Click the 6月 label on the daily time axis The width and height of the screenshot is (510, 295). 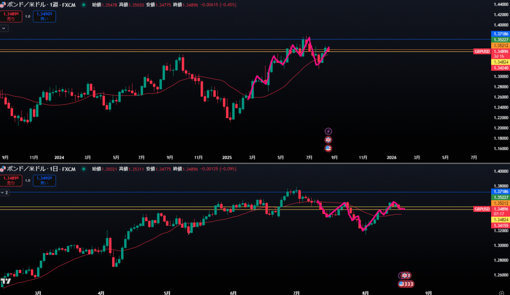coord(233,293)
